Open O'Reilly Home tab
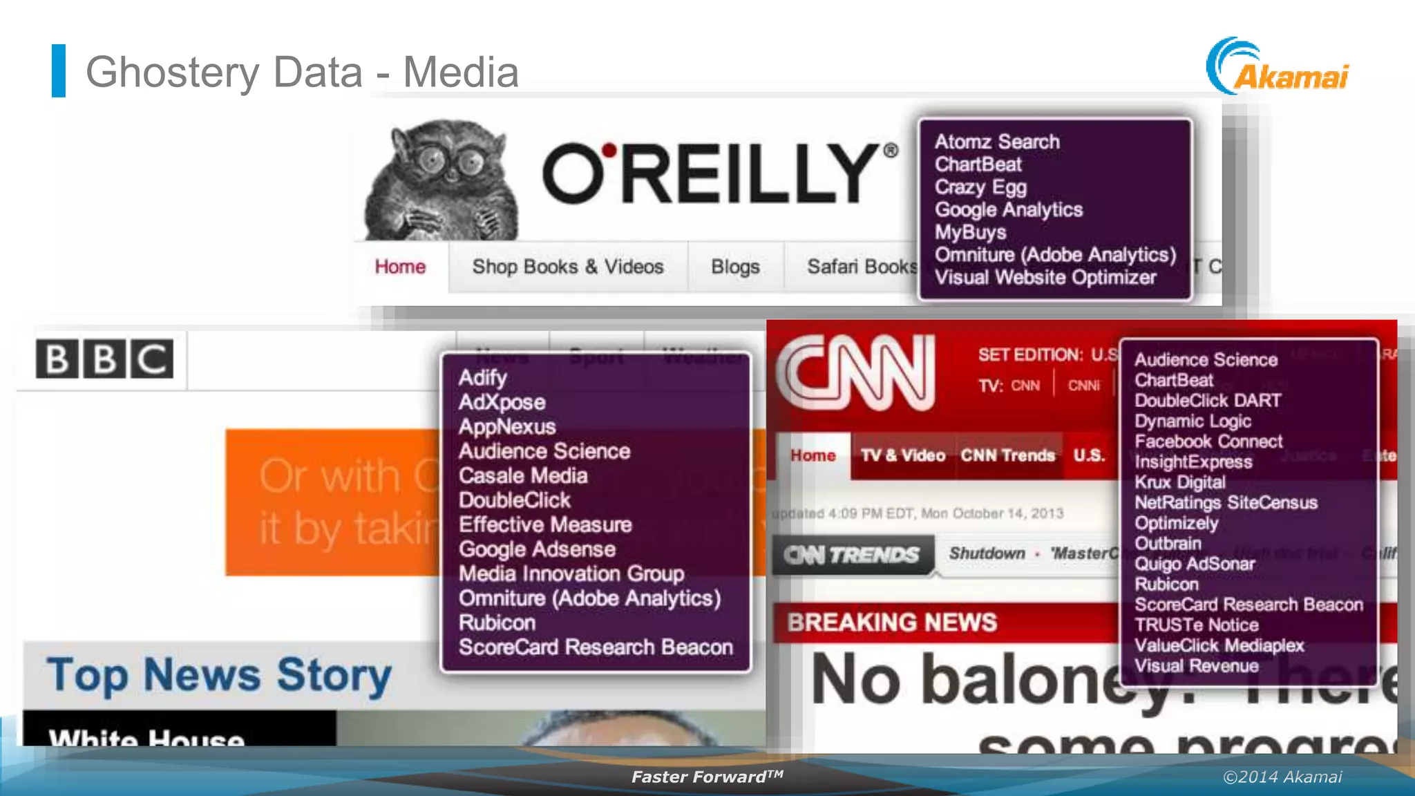 (x=400, y=267)
